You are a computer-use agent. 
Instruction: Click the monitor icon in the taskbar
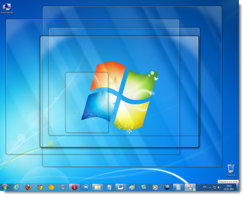coord(167,187)
